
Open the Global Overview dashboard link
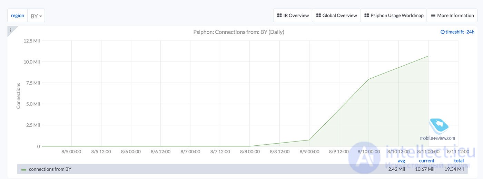click(x=336, y=15)
